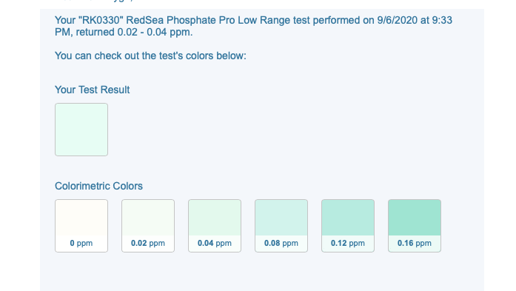Click the 9/6/2020 test date text
516x291 pixels.
pyautogui.click(x=398, y=21)
